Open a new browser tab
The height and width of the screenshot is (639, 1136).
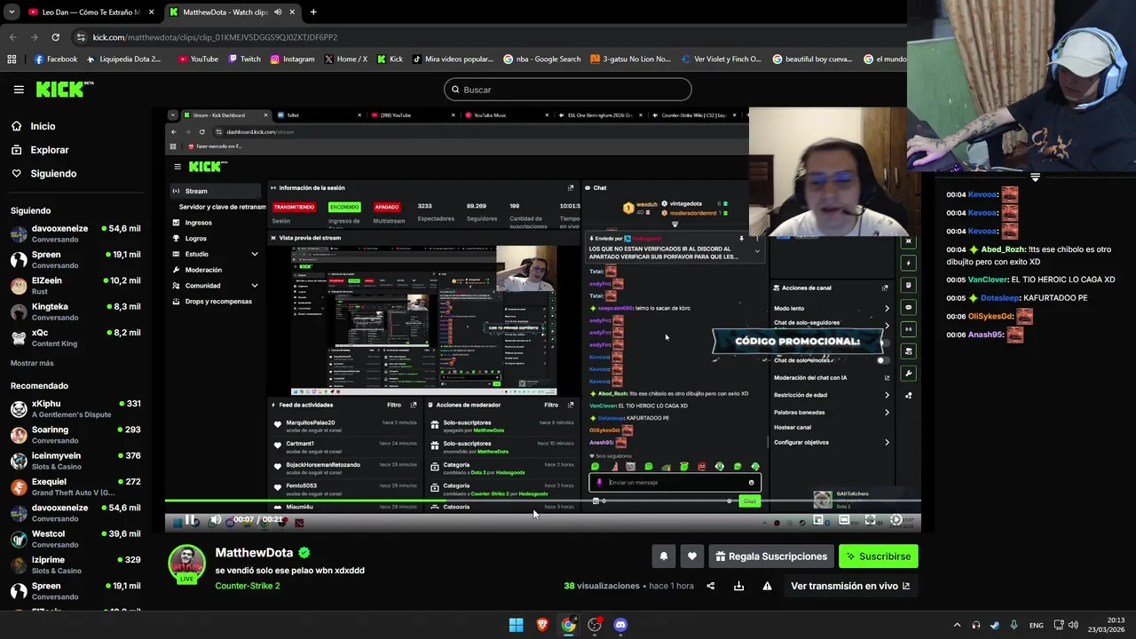[x=313, y=12]
